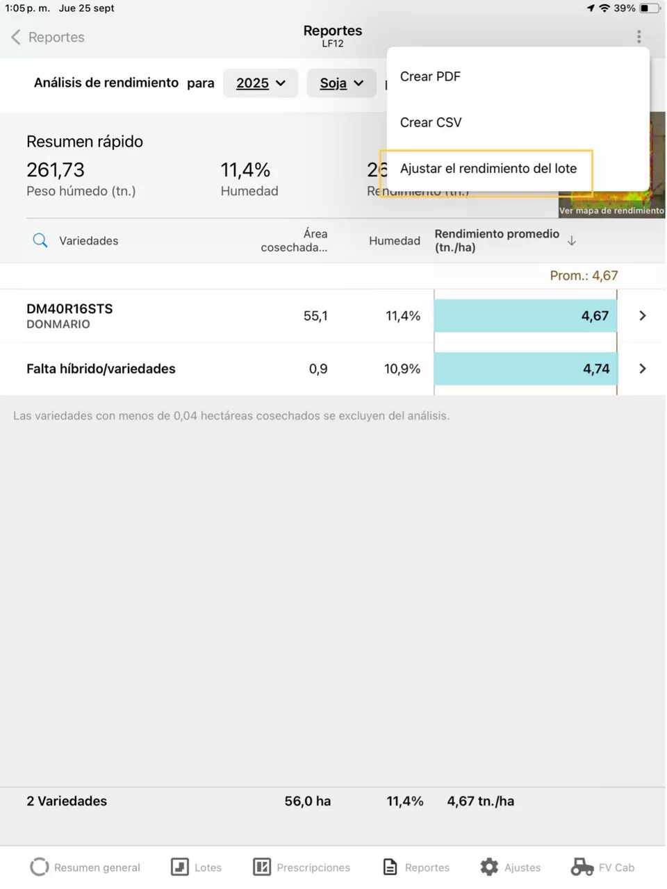Tap the Reportes document icon in the bottom bar
Viewport: 667px width, 889px height.
click(x=390, y=867)
